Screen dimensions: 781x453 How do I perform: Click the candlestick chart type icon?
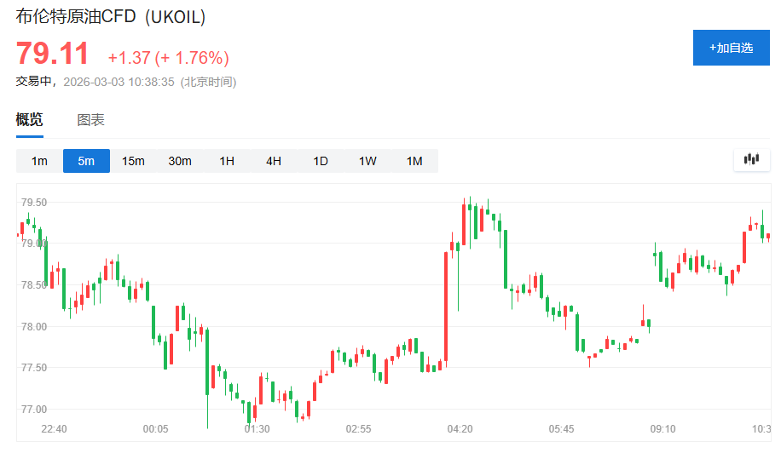(x=751, y=159)
